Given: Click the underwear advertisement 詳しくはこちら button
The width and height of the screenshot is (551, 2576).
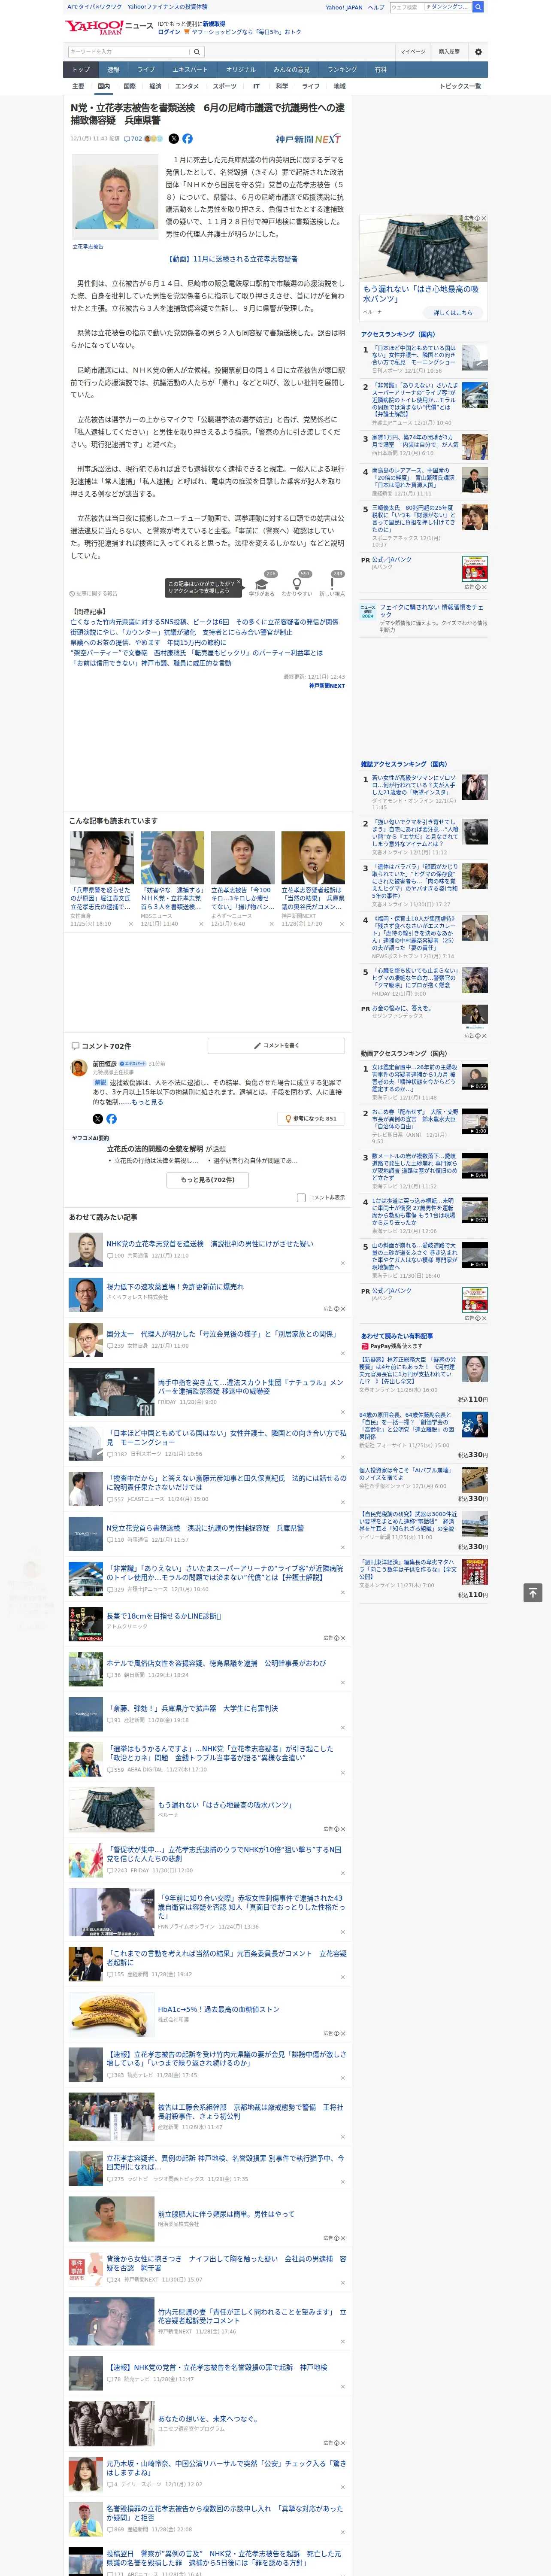Looking at the screenshot, I should coord(453,313).
